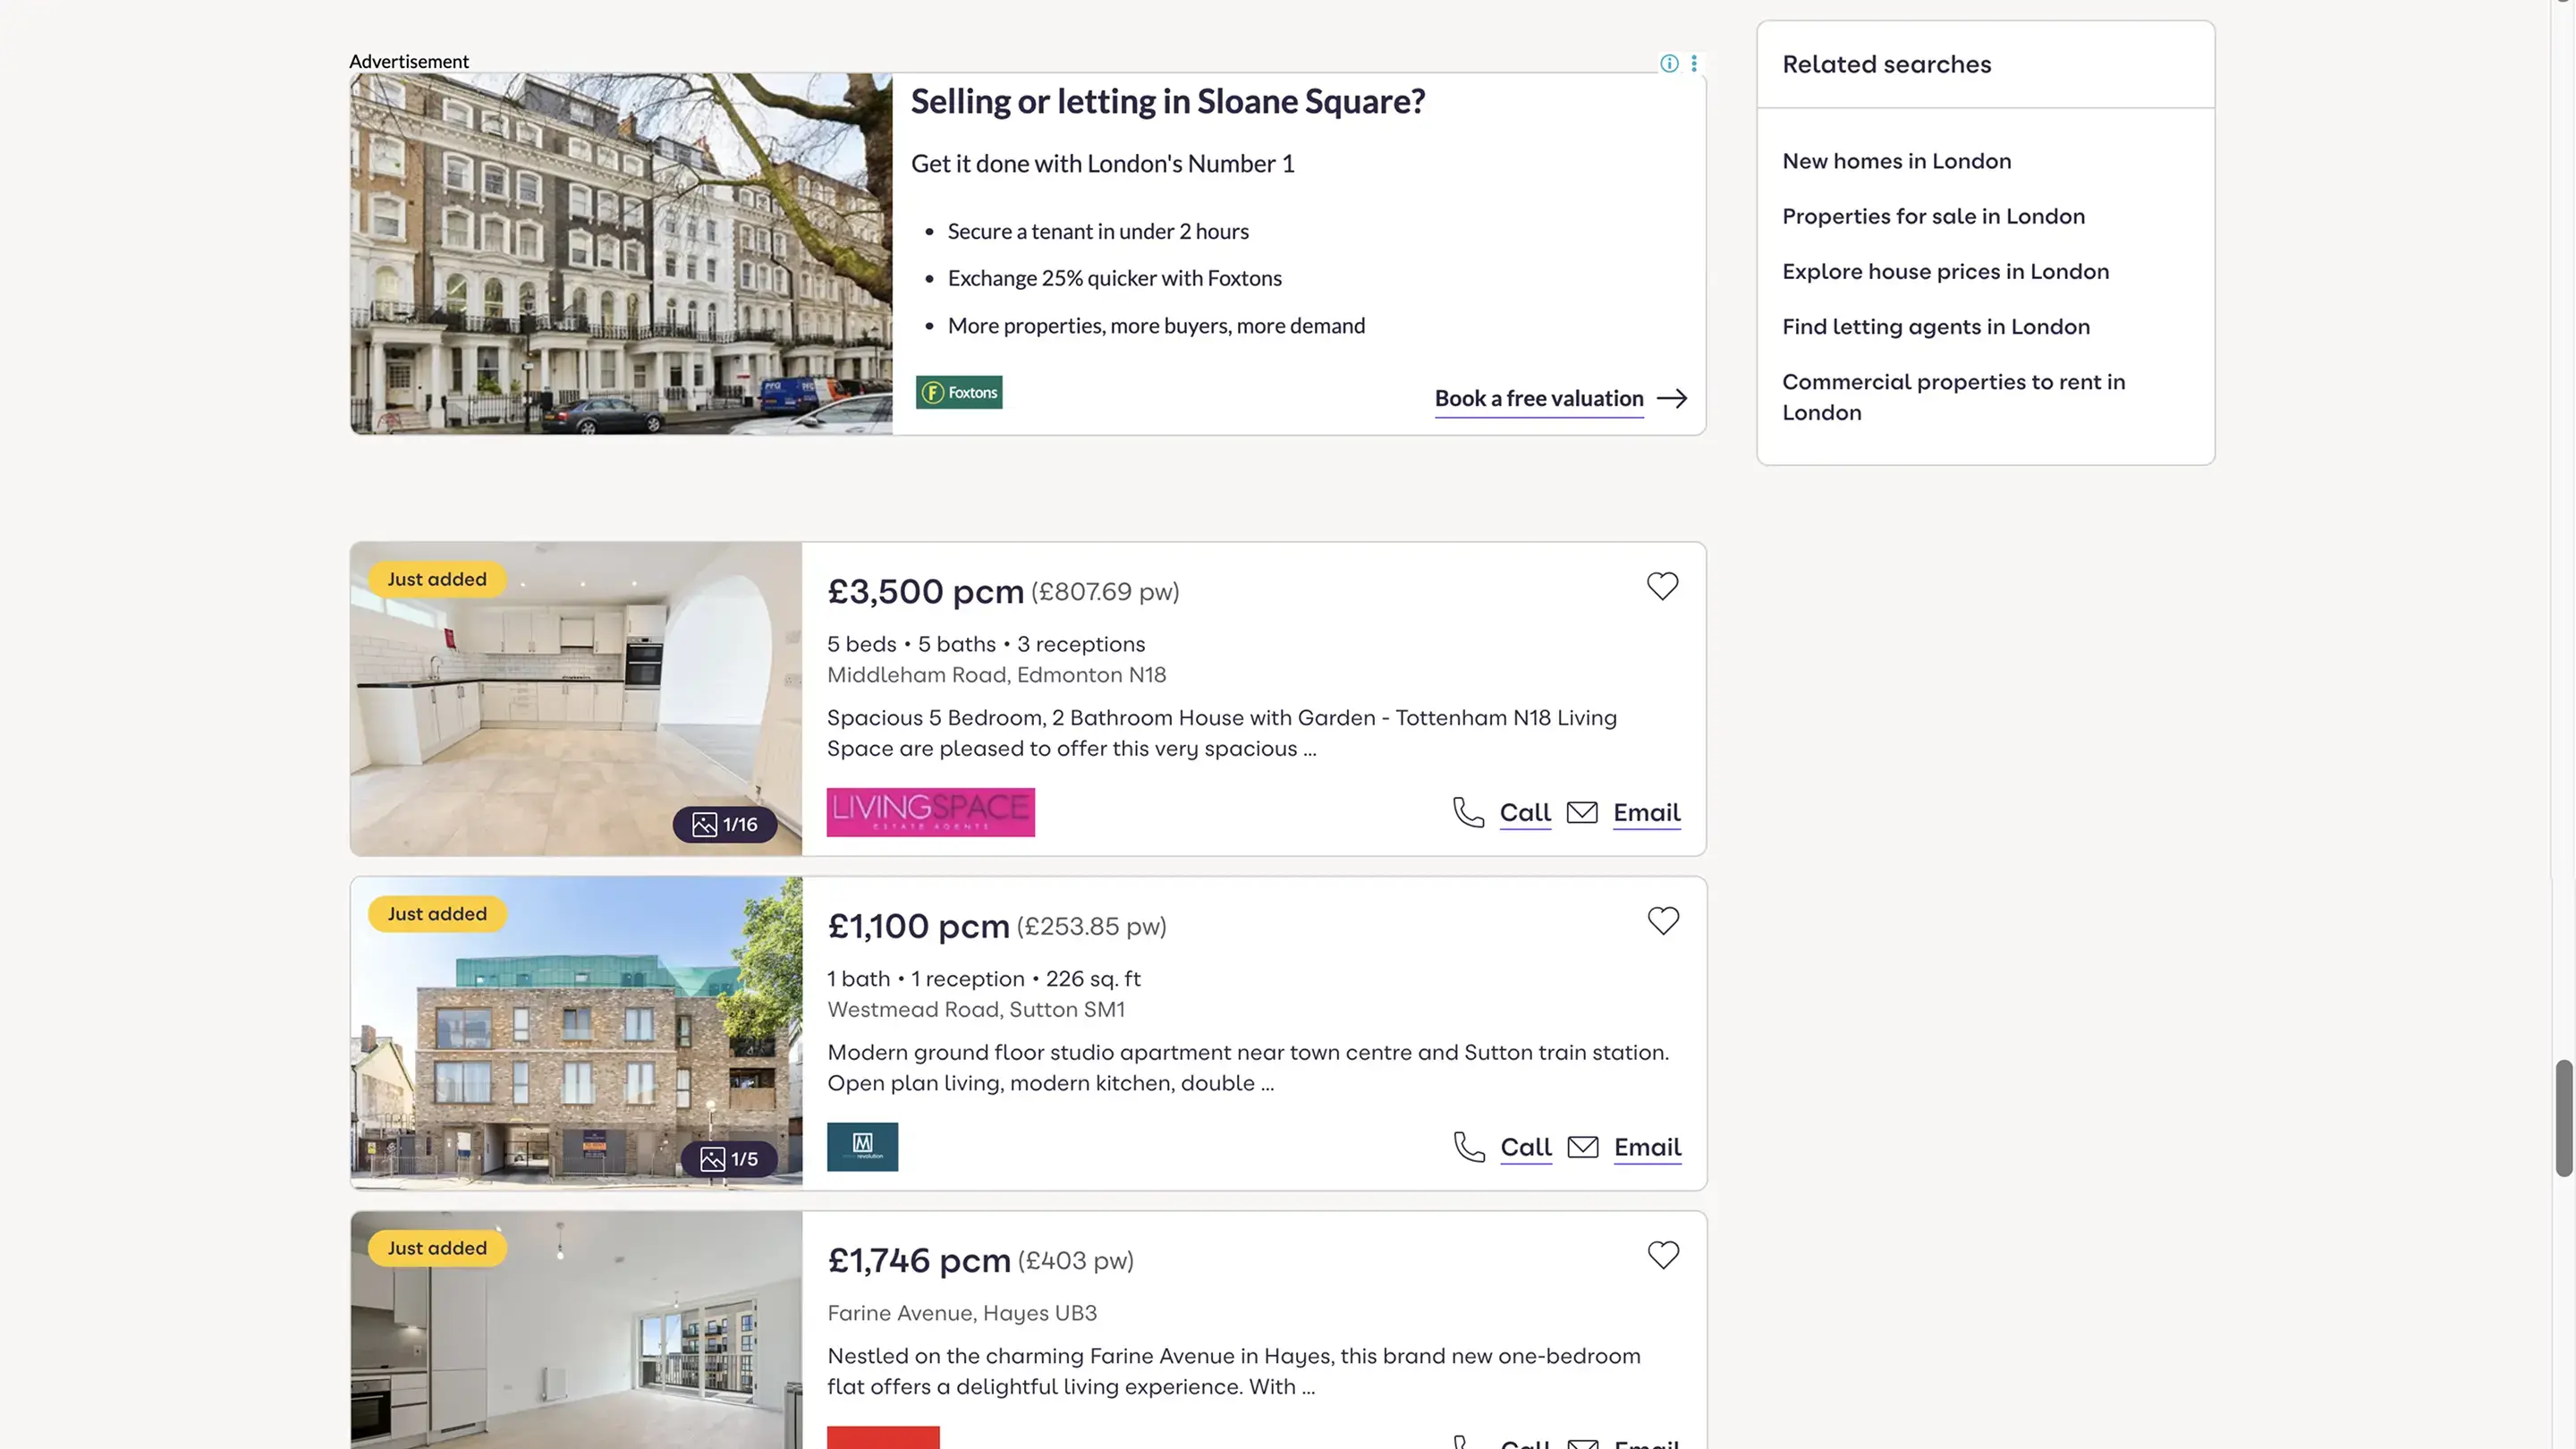Click the phone icon for Middleham Road listing
The width and height of the screenshot is (2576, 1449).
coord(1468,812)
